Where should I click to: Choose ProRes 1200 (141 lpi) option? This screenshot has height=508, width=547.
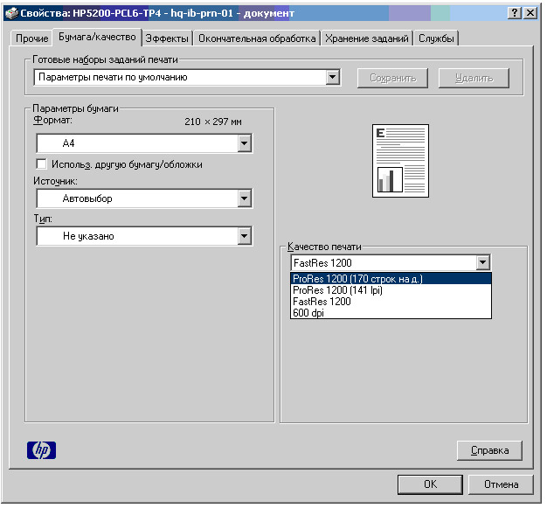[391, 290]
